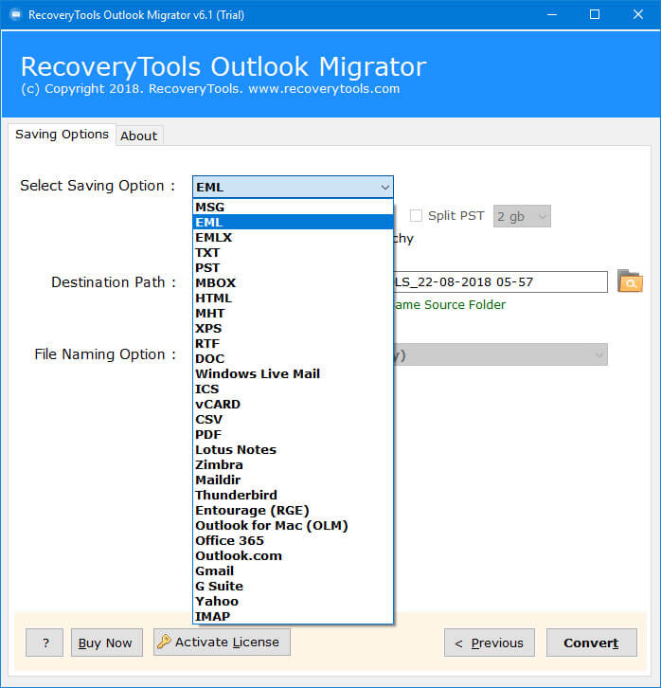
Task: Open Activate License with key icon
Action: coord(222,642)
